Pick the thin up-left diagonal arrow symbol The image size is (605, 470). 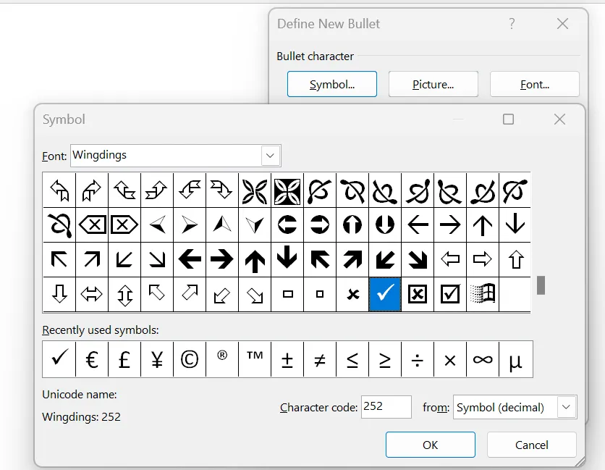[x=59, y=259]
